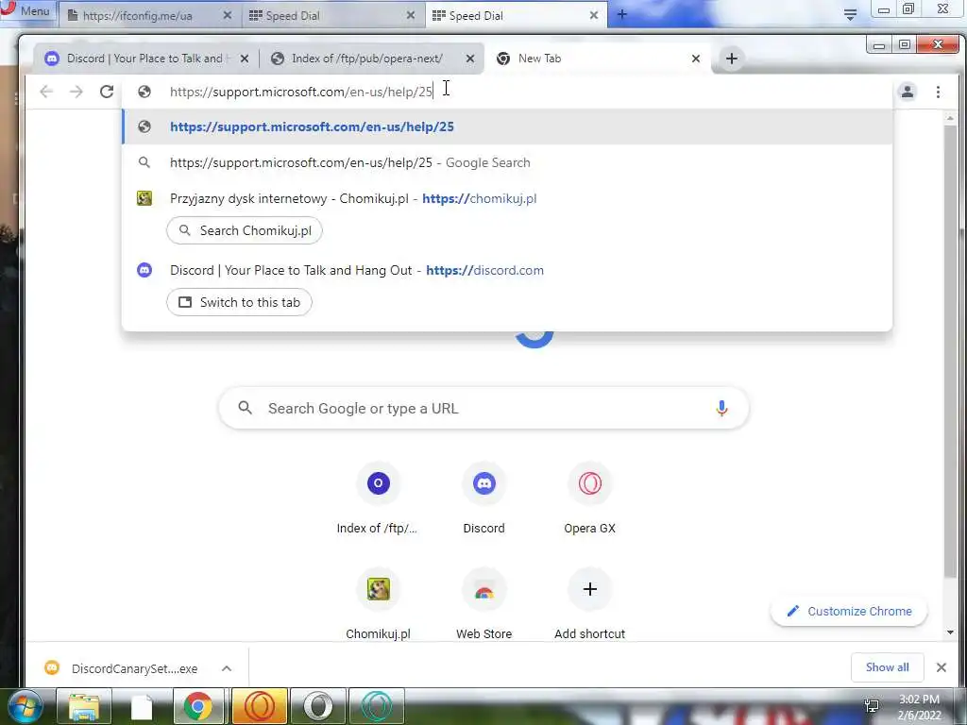This screenshot has width=967, height=725.
Task: Click Show all downloads button
Action: click(887, 667)
